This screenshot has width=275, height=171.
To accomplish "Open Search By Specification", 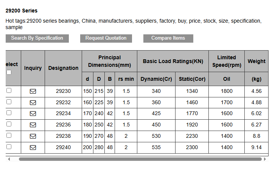I will point(37,39).
